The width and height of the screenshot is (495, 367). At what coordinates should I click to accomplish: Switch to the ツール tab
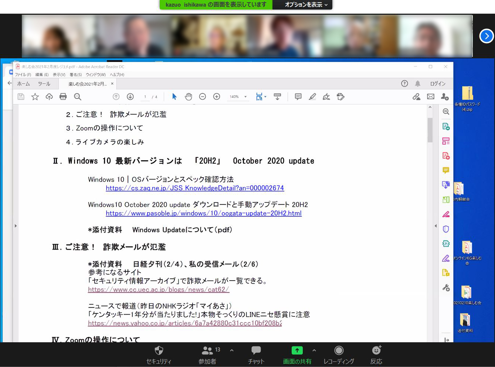point(44,84)
